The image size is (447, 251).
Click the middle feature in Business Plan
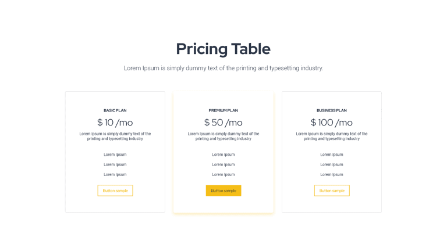pos(332,164)
